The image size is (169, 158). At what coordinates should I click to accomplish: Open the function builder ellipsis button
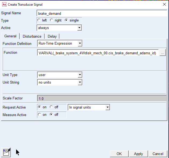[x=163, y=53]
